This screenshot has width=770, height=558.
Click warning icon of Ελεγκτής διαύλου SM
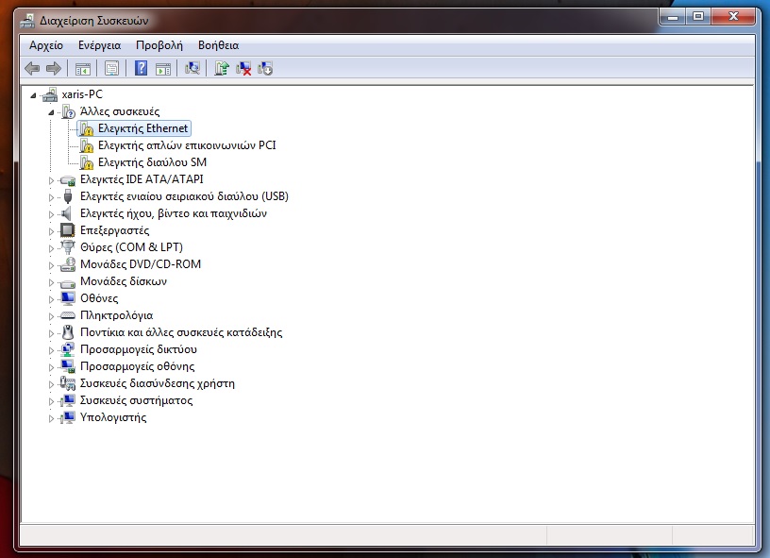tap(87, 162)
